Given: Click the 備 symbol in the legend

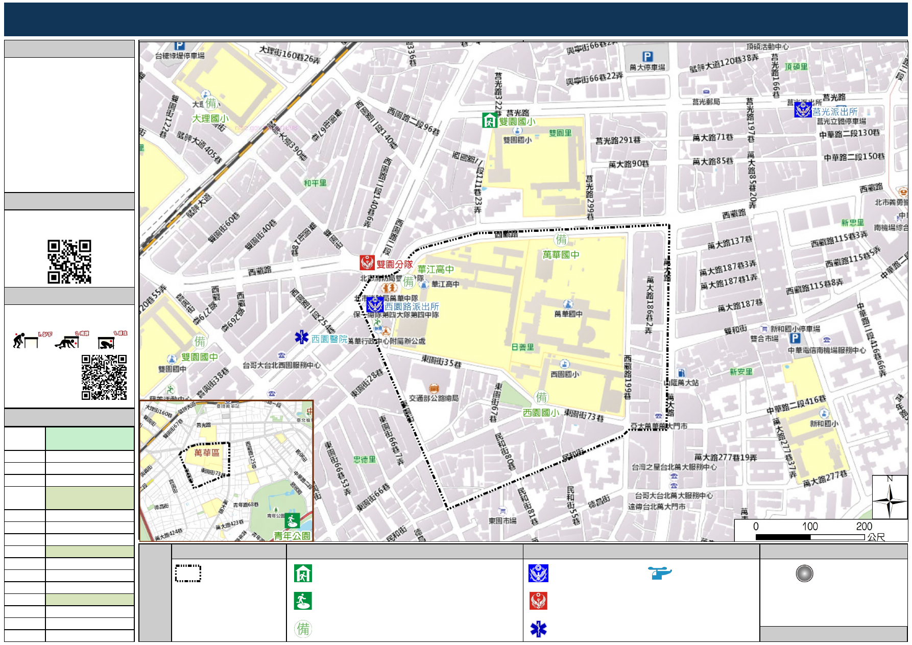Looking at the screenshot, I should click(303, 629).
